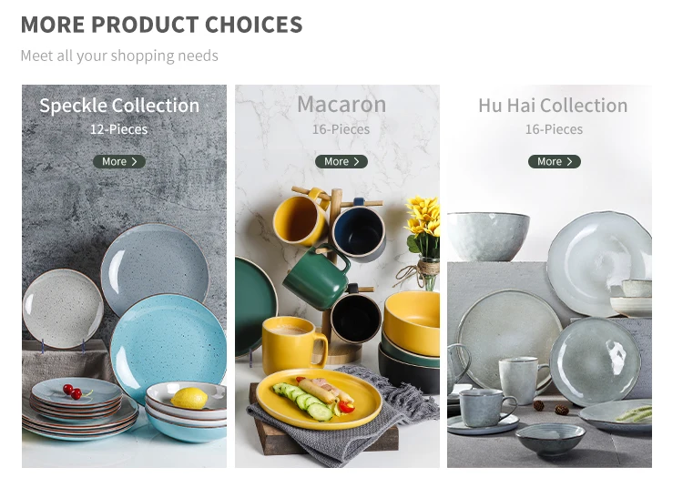This screenshot has width=683, height=488.
Task: Click the More button under Speckle Collection
Action: (119, 161)
